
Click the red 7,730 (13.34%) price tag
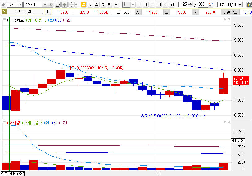(x=241, y=80)
